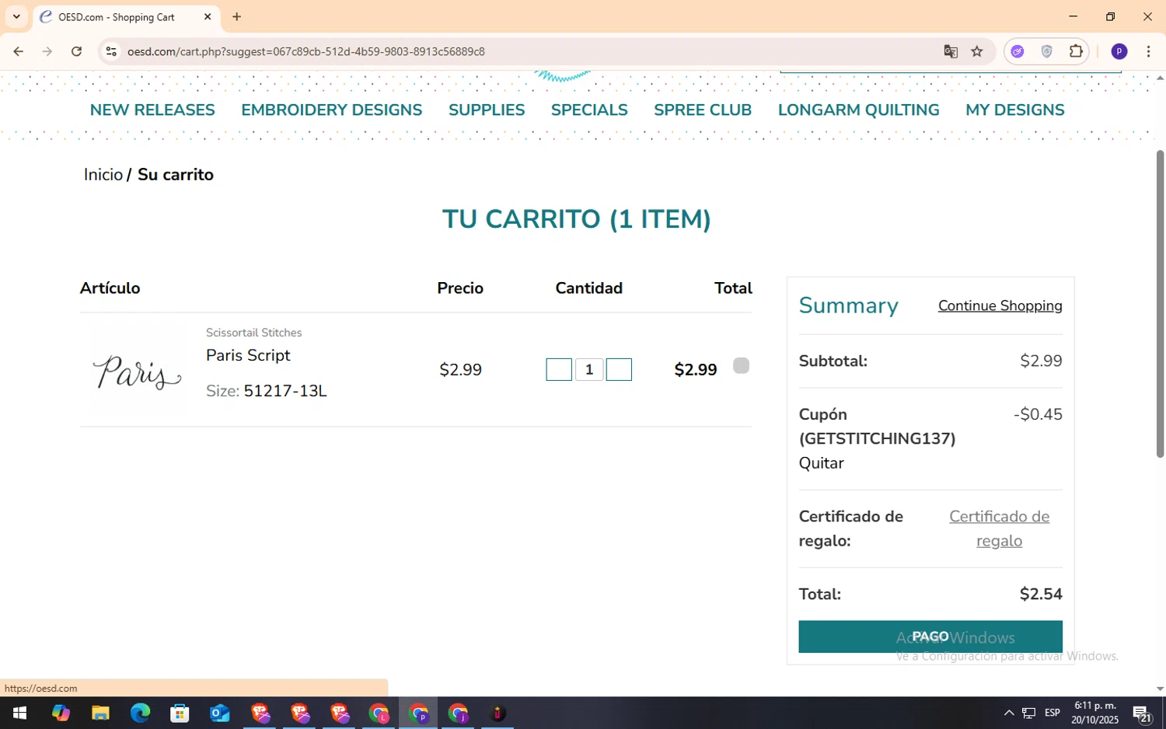
Task: Bookmark this page with the star icon
Action: [977, 51]
